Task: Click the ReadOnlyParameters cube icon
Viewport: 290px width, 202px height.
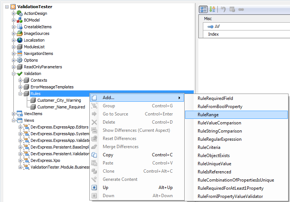Action: pos(20,67)
